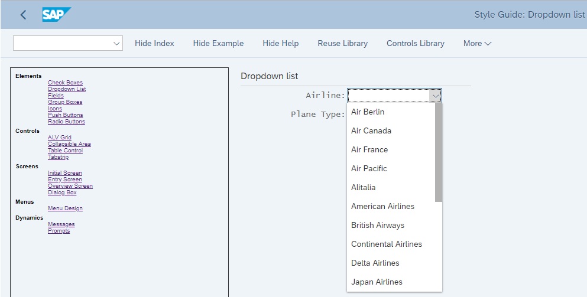The width and height of the screenshot is (587, 297).
Task: Expand the More menu
Action: click(477, 43)
